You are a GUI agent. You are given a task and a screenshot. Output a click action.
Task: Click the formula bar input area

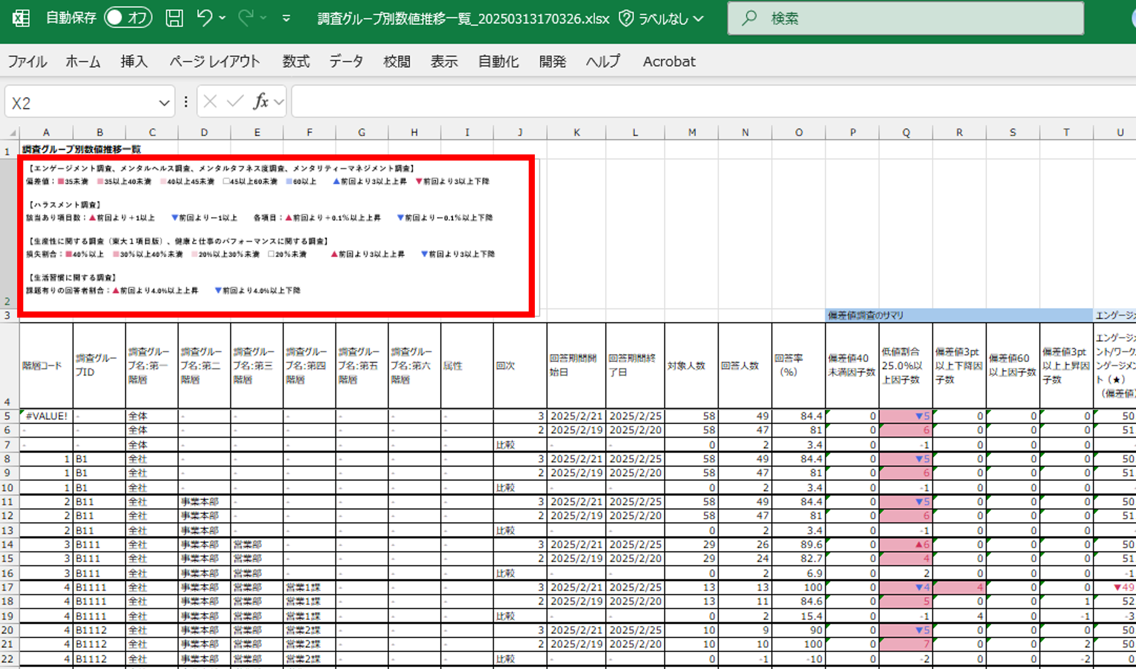pos(714,101)
